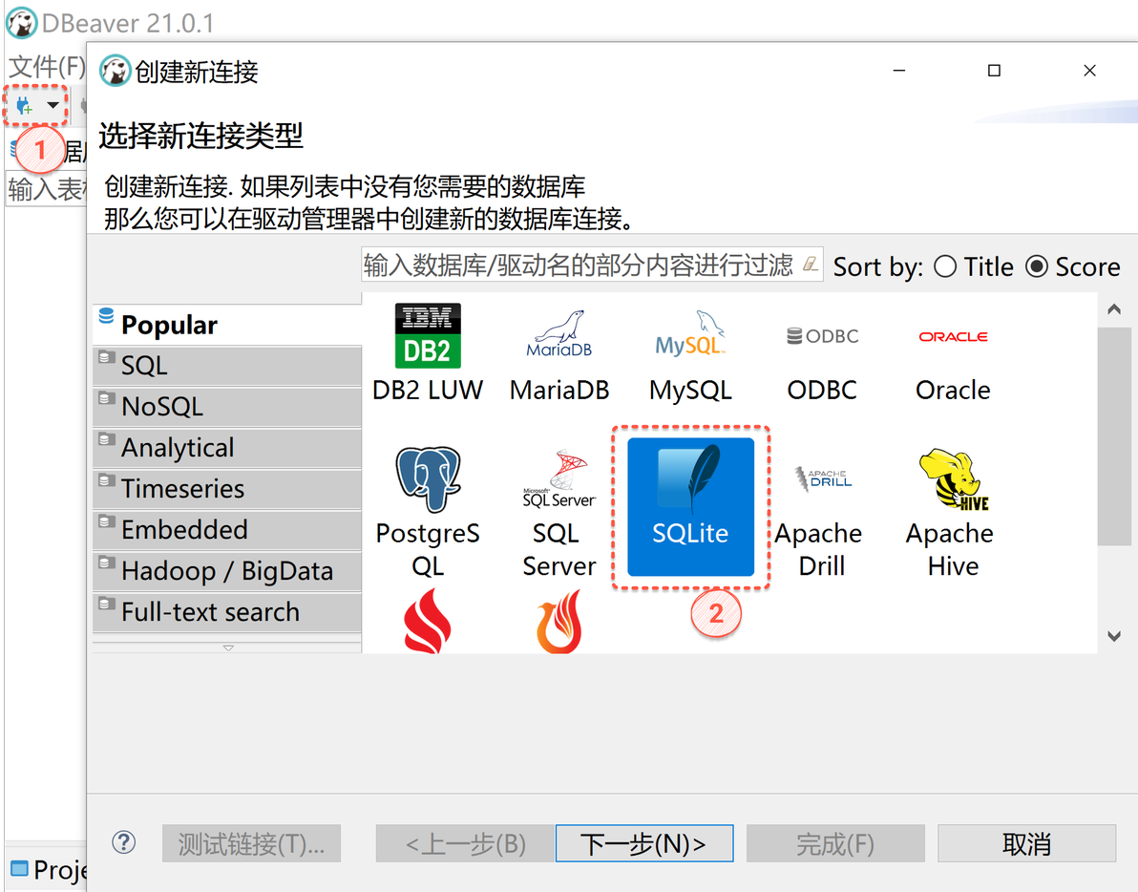
Task: Open the Full-text search category
Action: tap(227, 612)
